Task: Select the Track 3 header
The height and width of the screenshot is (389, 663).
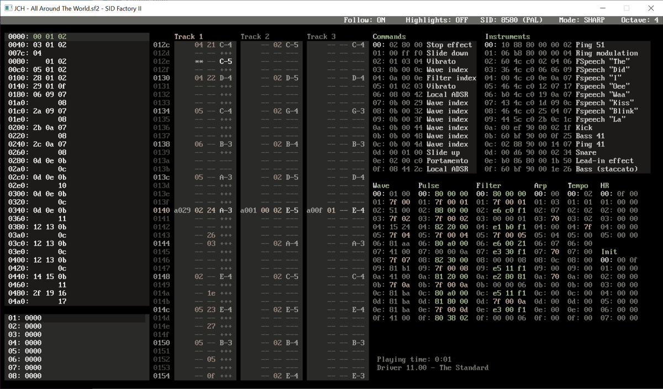Action: 321,36
